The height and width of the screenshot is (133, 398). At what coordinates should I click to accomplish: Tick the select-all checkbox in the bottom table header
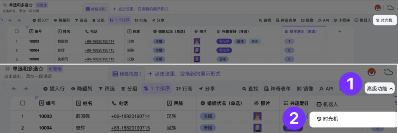coord(23,103)
